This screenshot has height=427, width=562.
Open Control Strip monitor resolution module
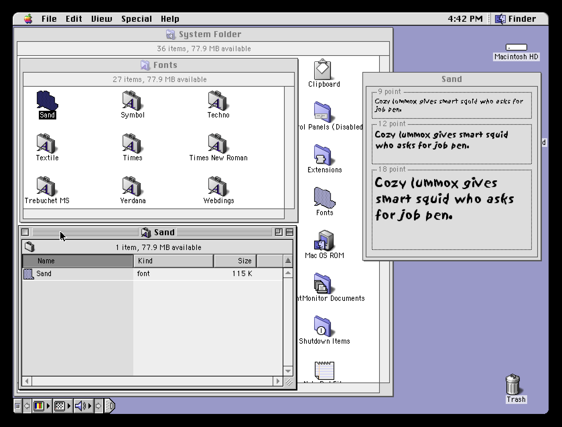pyautogui.click(x=59, y=406)
